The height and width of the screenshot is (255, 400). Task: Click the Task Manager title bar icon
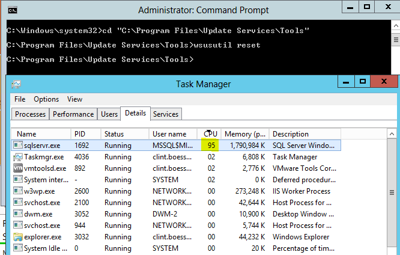point(16,84)
